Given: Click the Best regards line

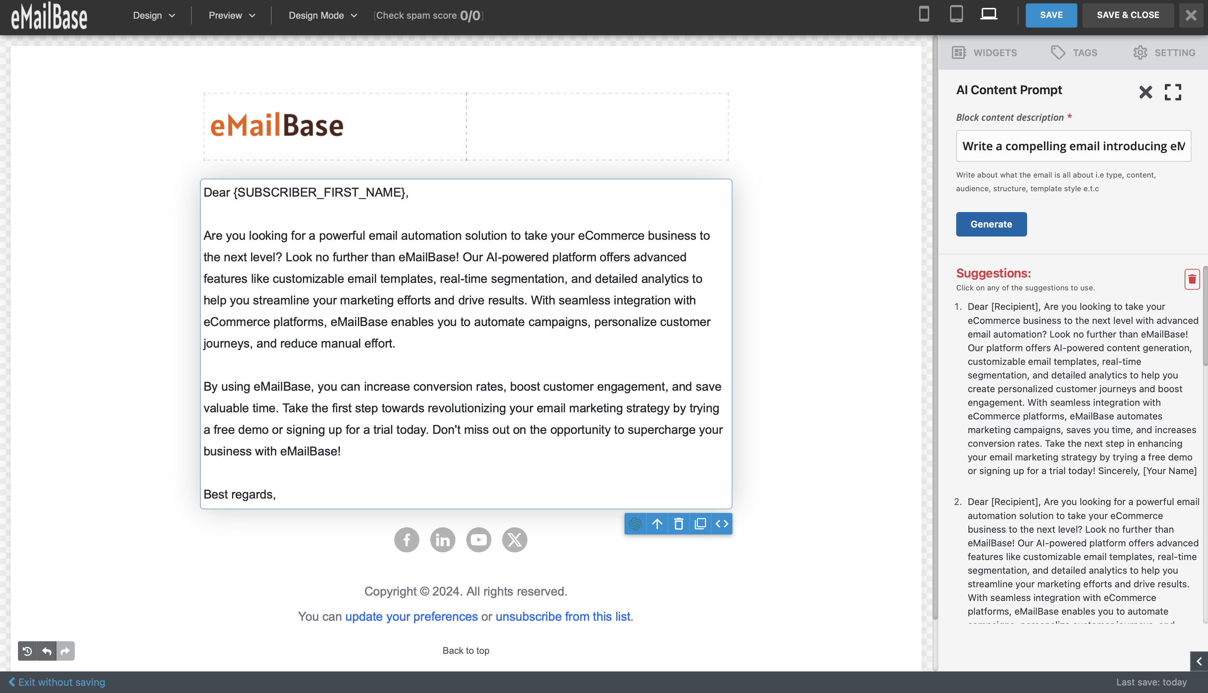Looking at the screenshot, I should coord(240,494).
